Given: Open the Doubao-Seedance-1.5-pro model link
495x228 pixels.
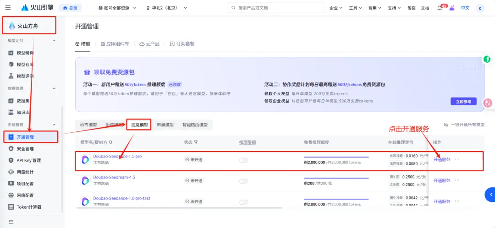Looking at the screenshot, I should click(x=117, y=157).
